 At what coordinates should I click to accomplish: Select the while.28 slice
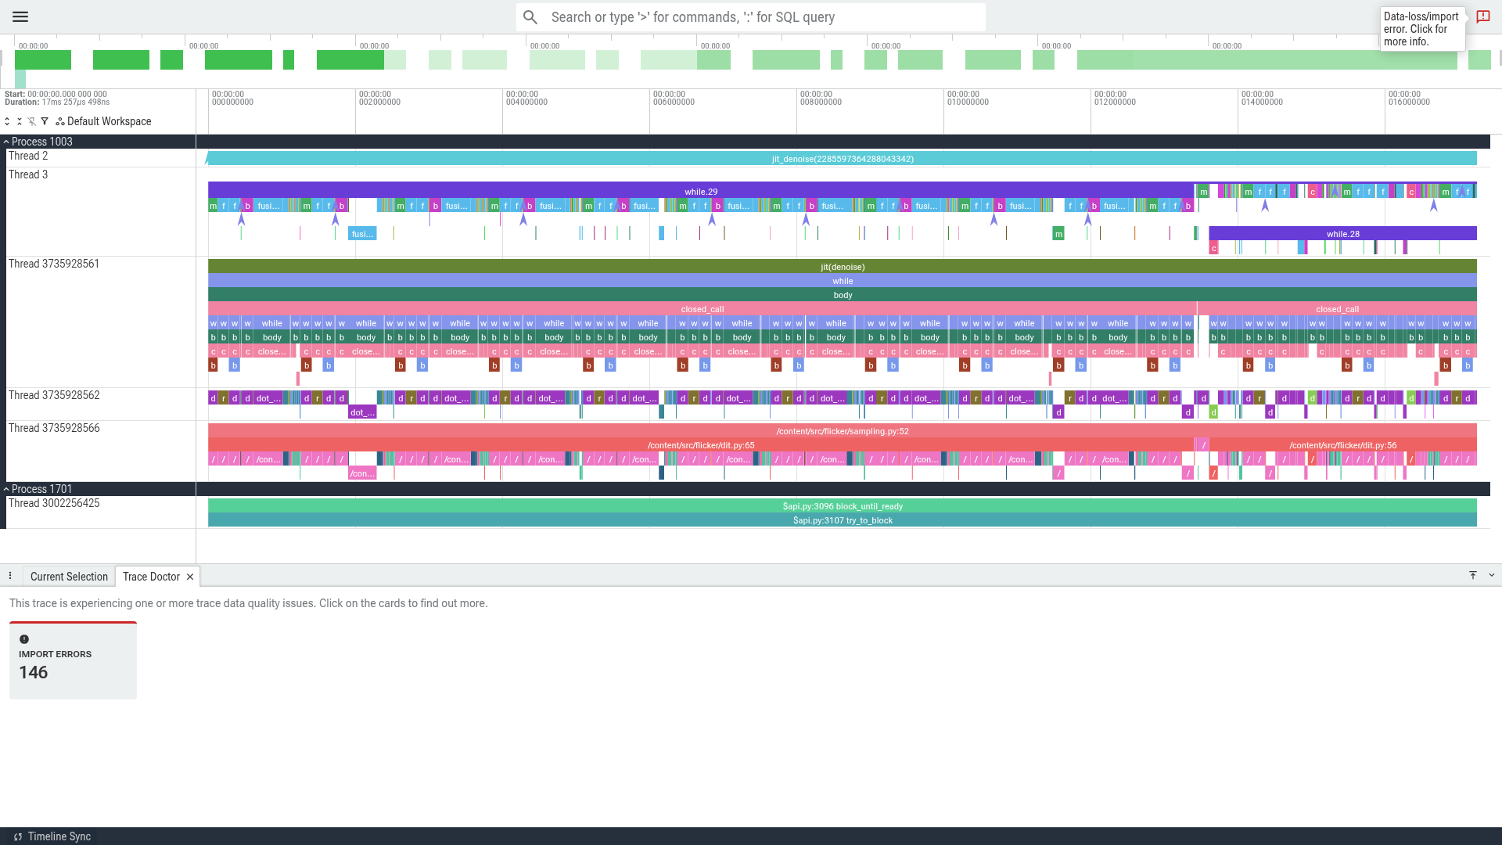(x=1342, y=234)
